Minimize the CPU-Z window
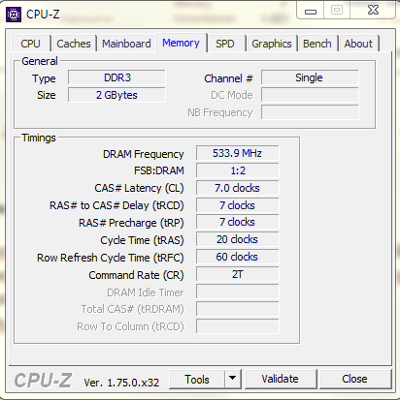Image resolution: width=400 pixels, height=400 pixels. tap(311, 11)
